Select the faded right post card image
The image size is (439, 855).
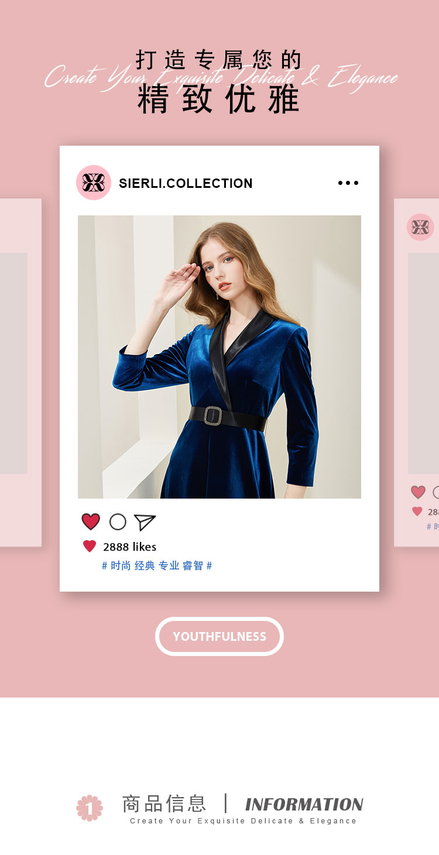424,363
